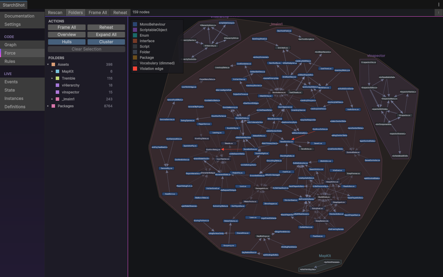
Task: Open the Events live view
Action: (x=22, y=82)
